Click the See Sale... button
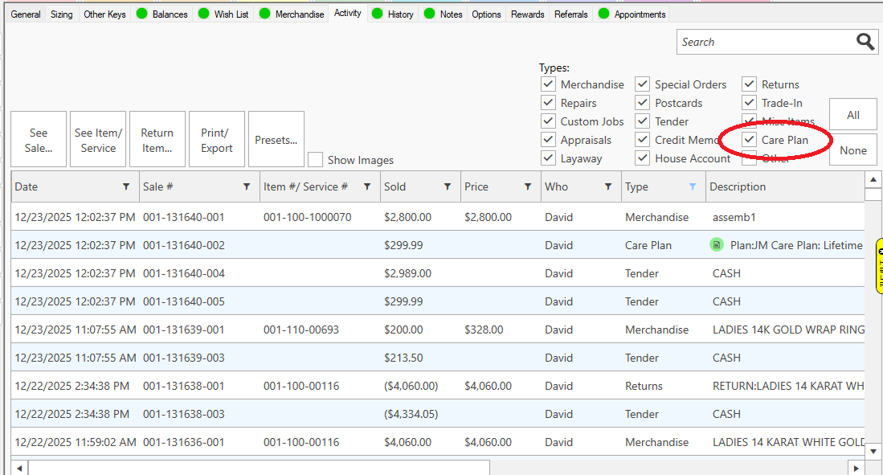The width and height of the screenshot is (883, 475). click(x=39, y=140)
